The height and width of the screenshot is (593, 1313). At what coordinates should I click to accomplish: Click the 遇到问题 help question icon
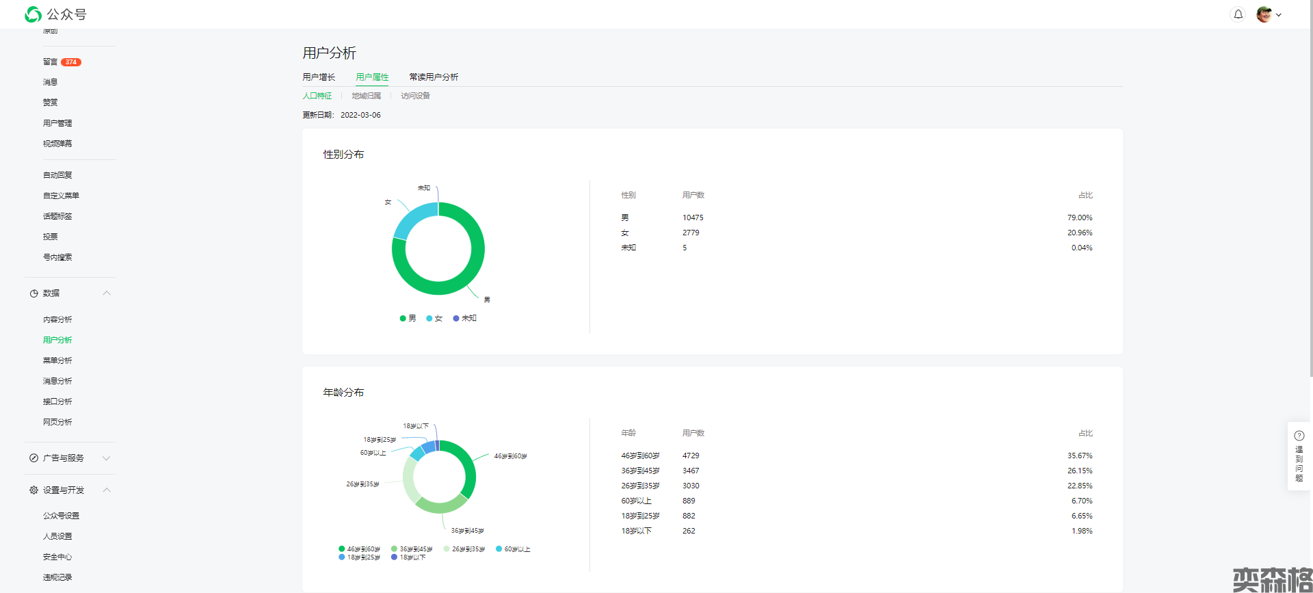(1299, 436)
